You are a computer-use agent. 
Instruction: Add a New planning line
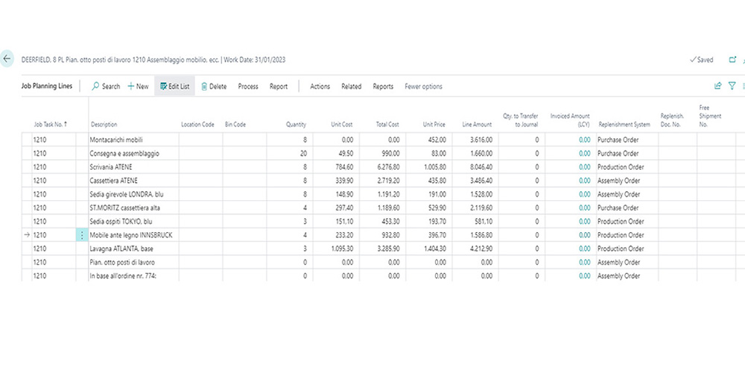pos(138,86)
